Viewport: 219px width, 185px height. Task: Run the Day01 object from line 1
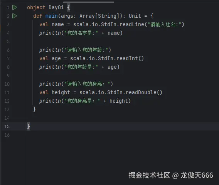15,7
